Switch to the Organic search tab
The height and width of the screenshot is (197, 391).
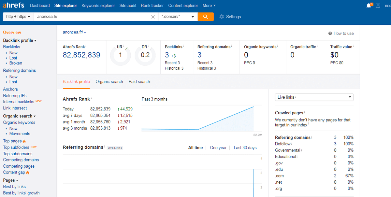click(109, 82)
